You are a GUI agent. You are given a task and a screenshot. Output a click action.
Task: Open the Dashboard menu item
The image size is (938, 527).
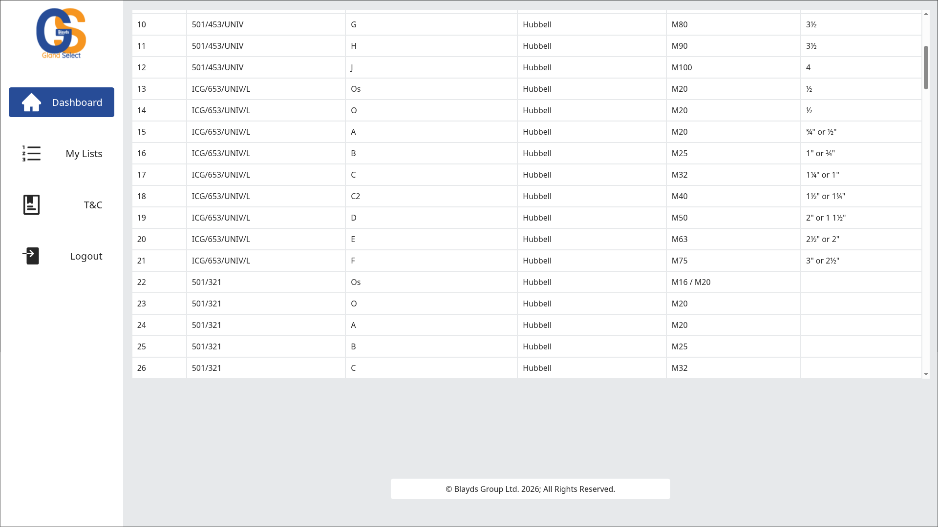[77, 102]
